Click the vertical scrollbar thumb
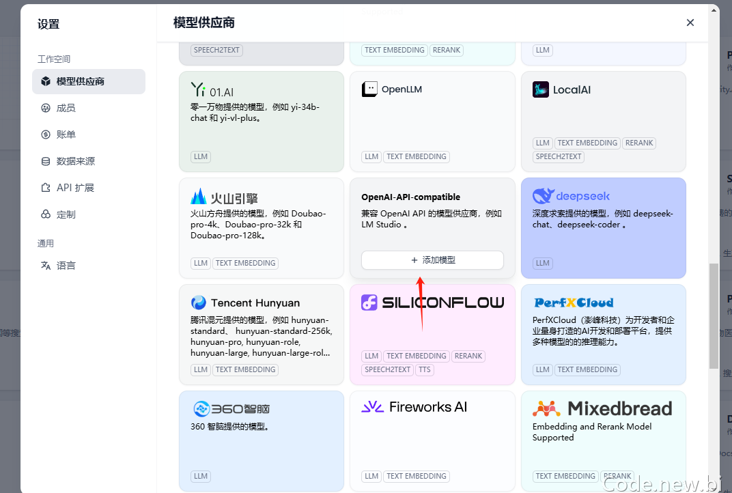This screenshot has height=493, width=732. 714,317
